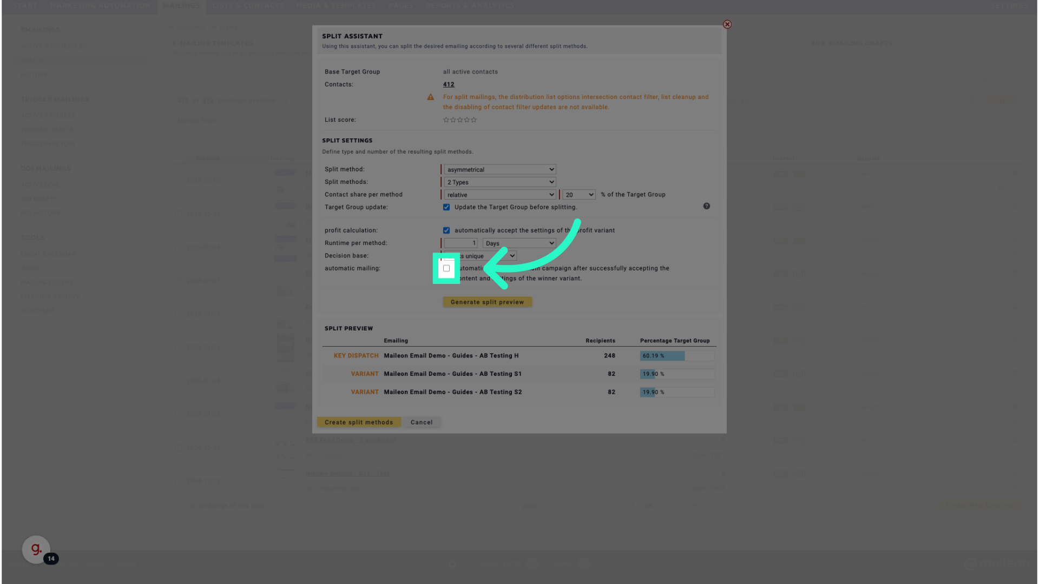Image resolution: width=1039 pixels, height=584 pixels.
Task: Toggle the profit calculation checkbox
Action: pos(446,230)
